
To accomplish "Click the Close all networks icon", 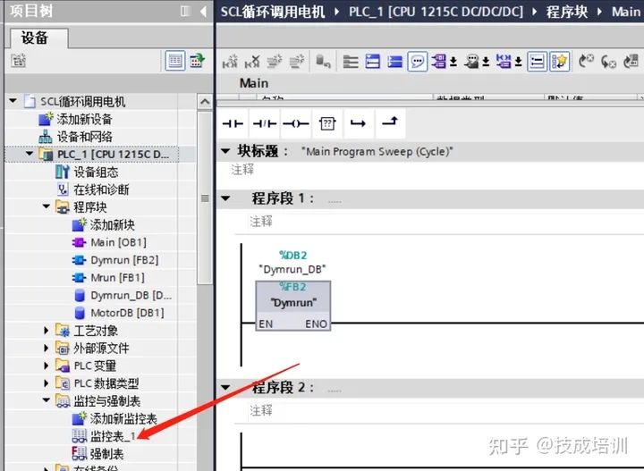I will click(394, 62).
